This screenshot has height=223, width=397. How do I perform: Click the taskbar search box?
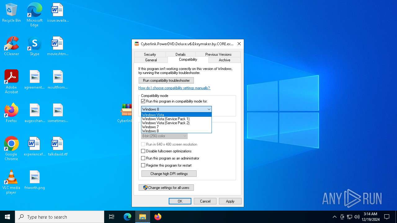click(x=60, y=217)
